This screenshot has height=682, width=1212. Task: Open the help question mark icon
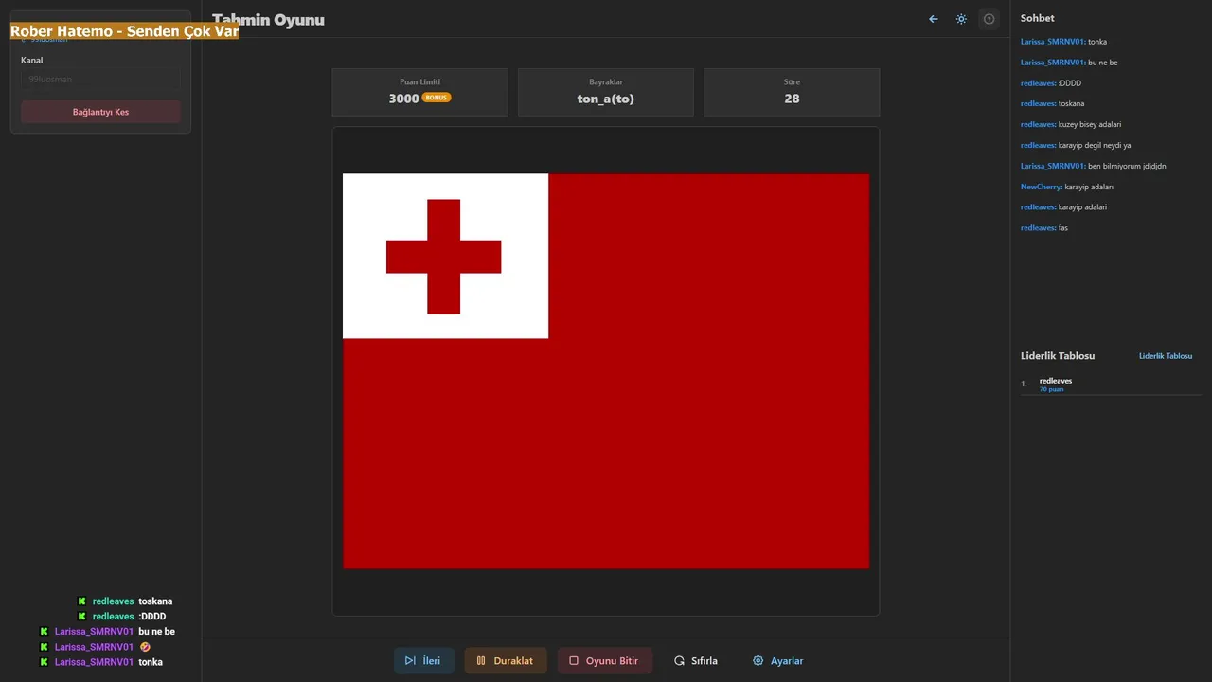tap(989, 19)
